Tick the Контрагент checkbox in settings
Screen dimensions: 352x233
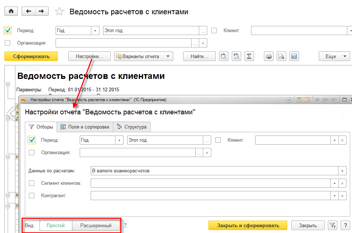coord(32,196)
